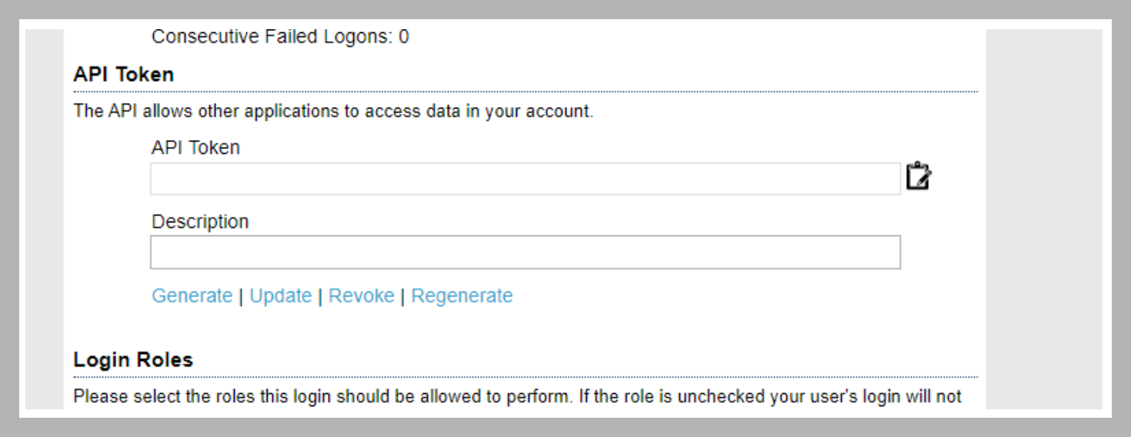Click the separator between Update and Revoke
Screen dimensions: 1131x437
[x=320, y=295]
